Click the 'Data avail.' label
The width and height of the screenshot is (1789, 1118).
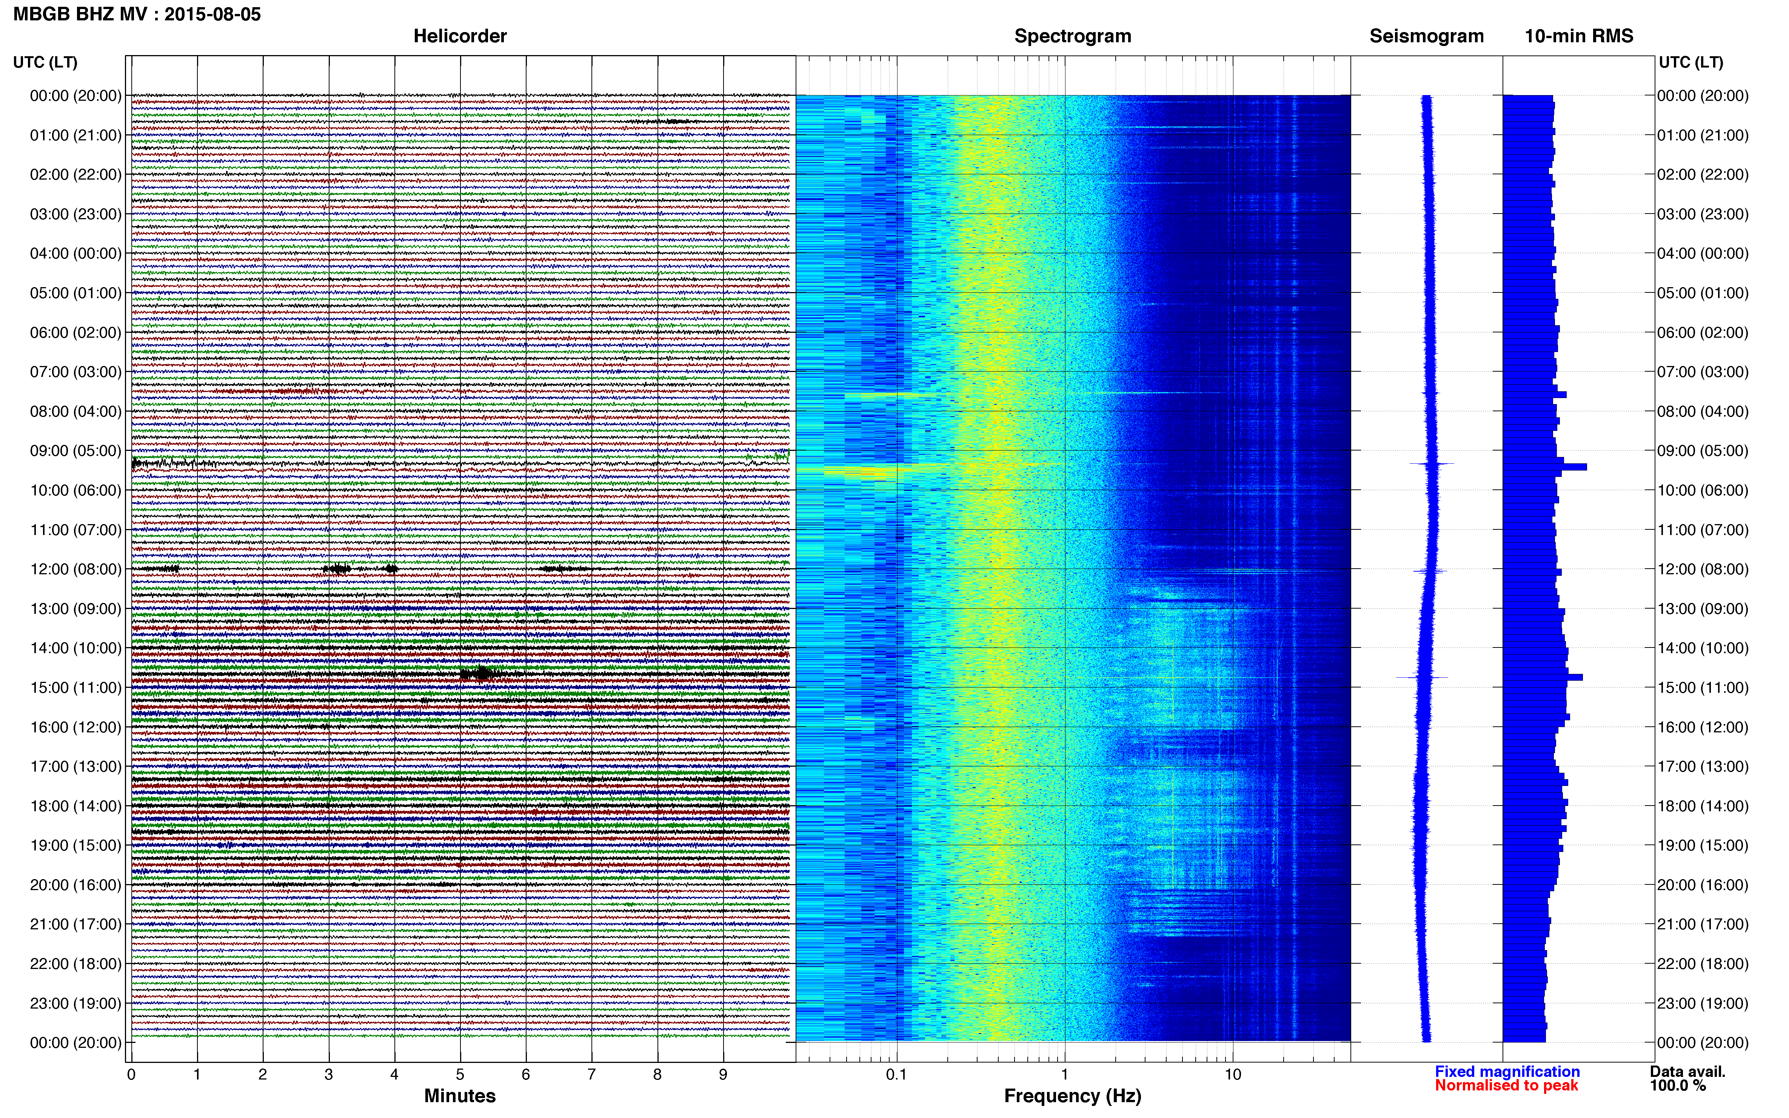pos(1688,1072)
